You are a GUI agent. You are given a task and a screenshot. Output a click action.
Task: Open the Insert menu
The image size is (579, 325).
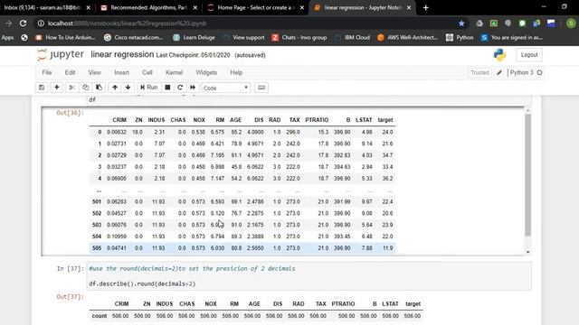[121, 72]
